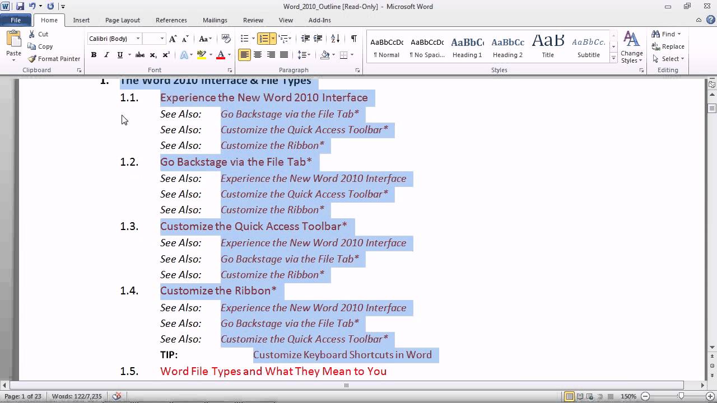Click the zoom slider handle
The image size is (717, 403).
681,396
